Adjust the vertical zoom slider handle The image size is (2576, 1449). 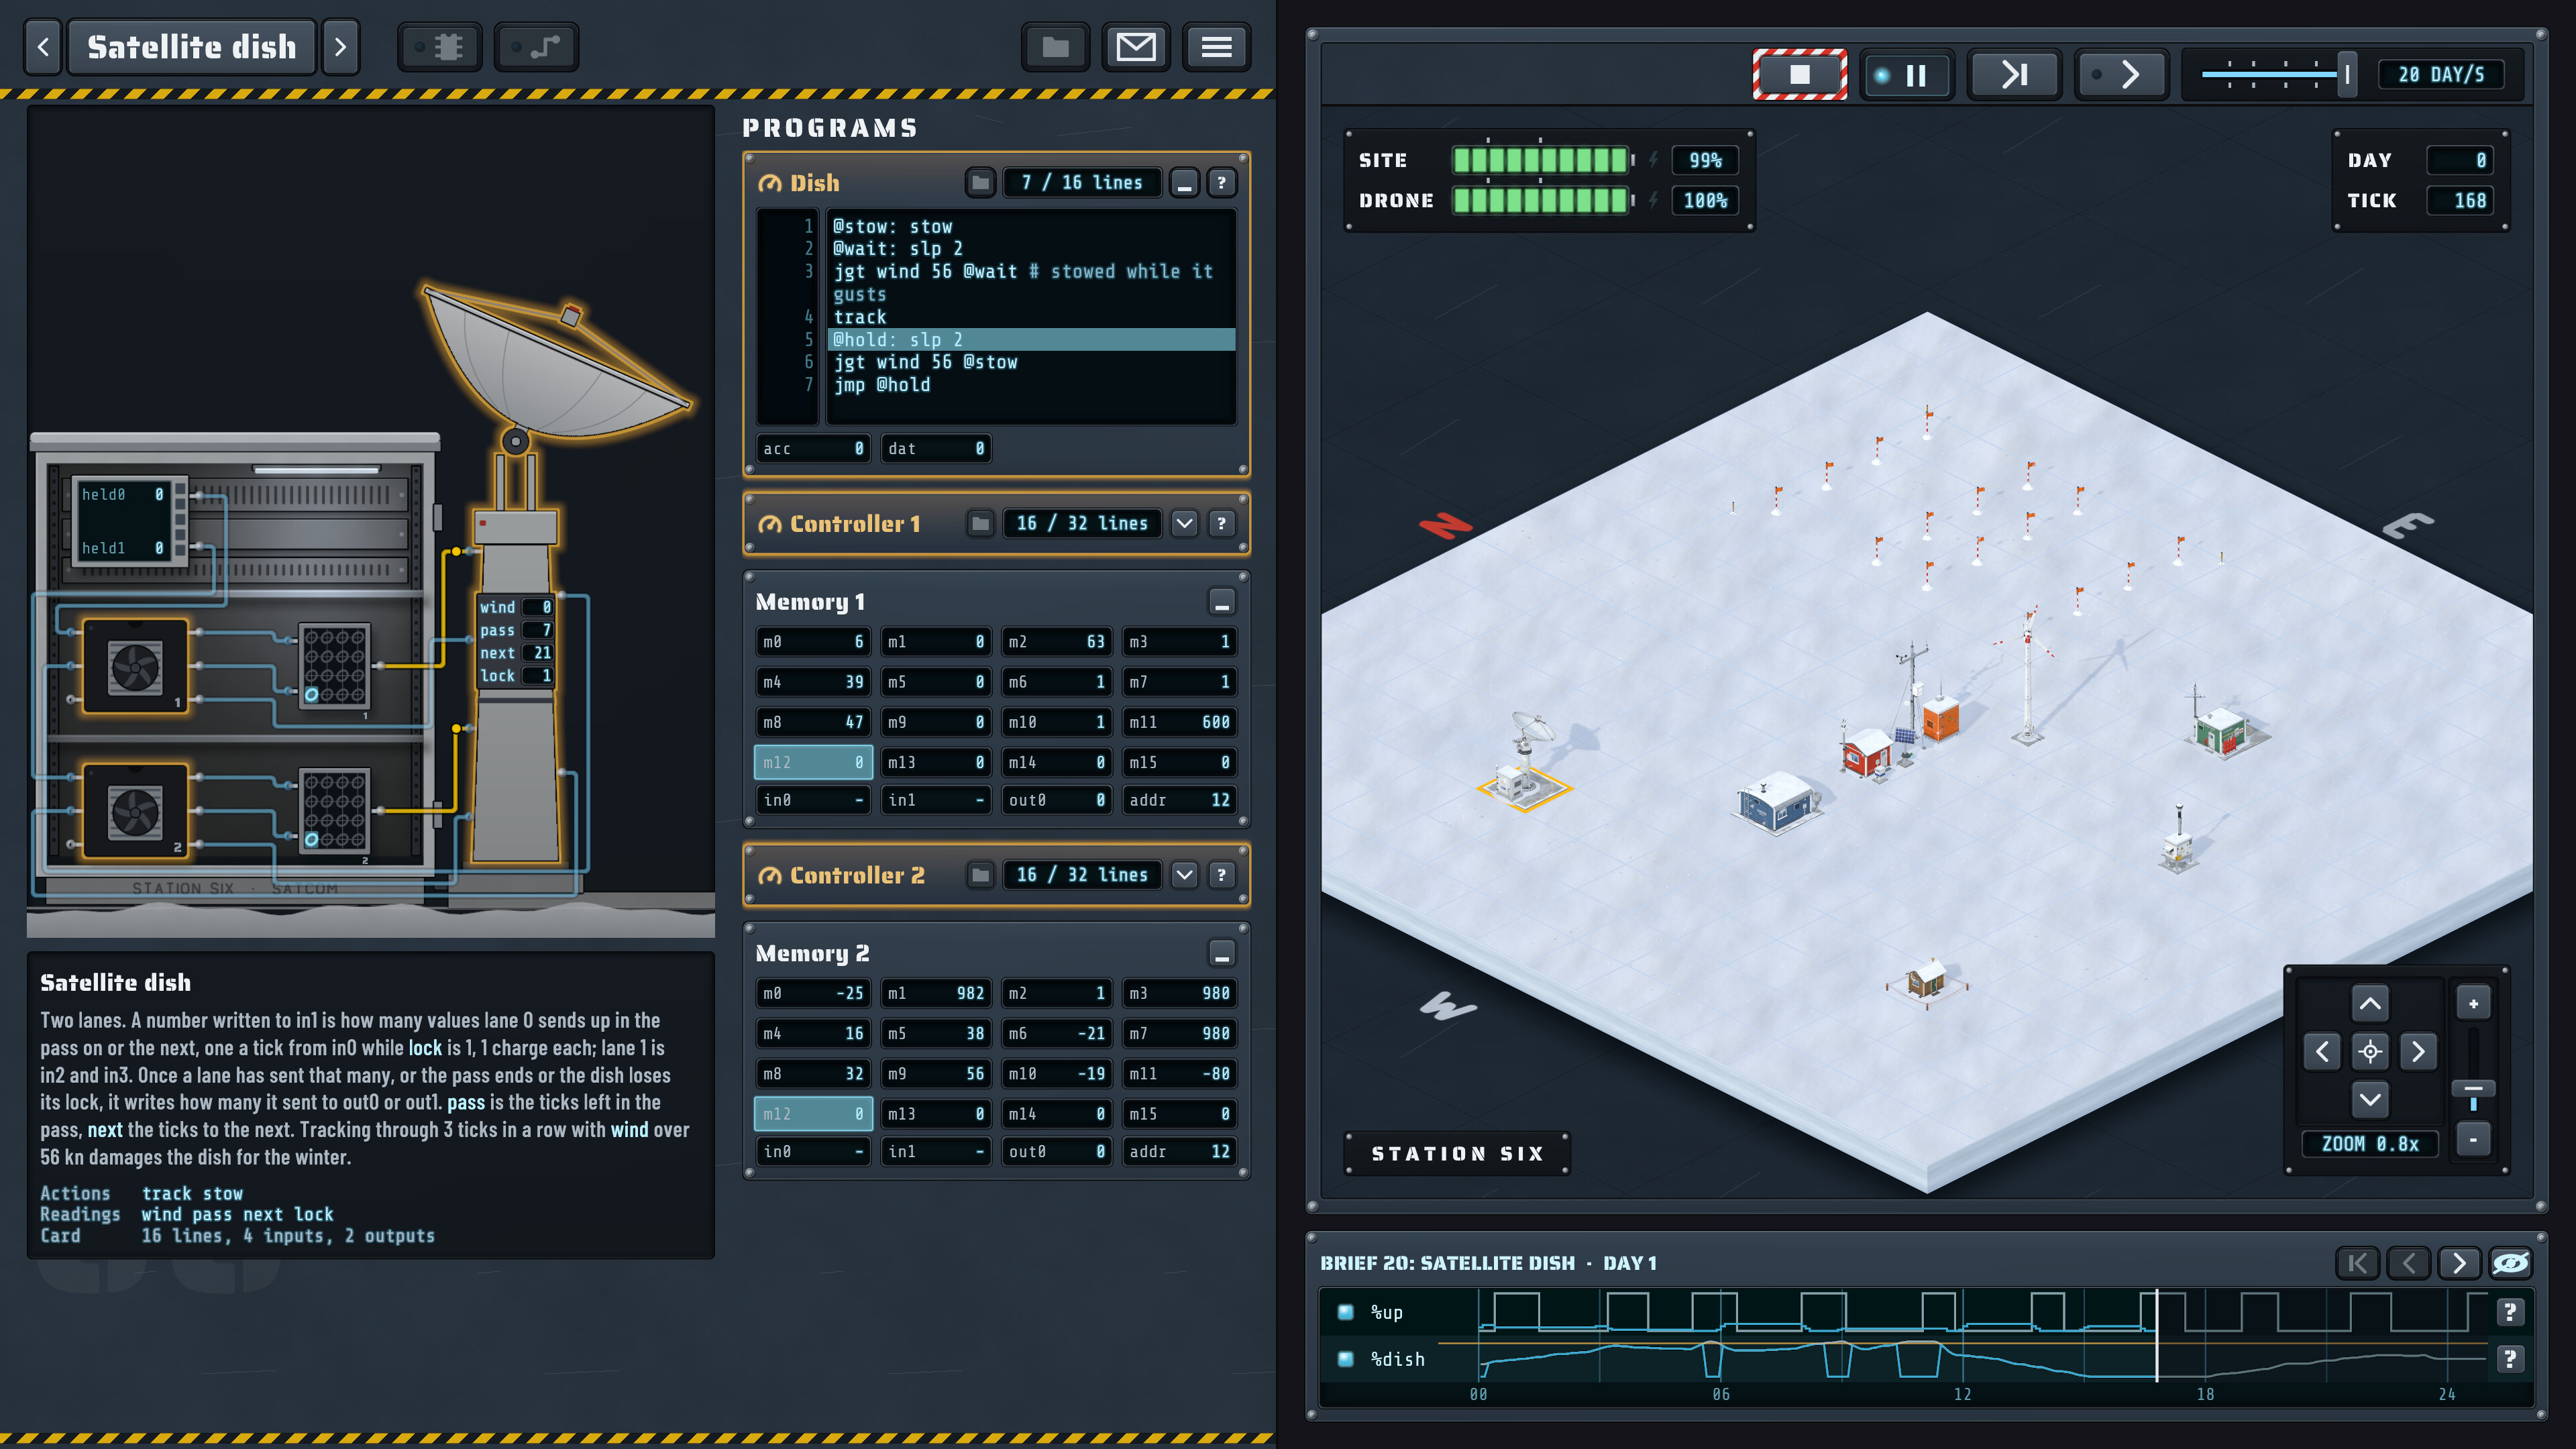(2473, 1089)
